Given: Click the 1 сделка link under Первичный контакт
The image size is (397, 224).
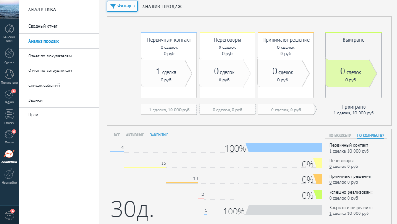Looking at the screenshot, I should 330,151.
